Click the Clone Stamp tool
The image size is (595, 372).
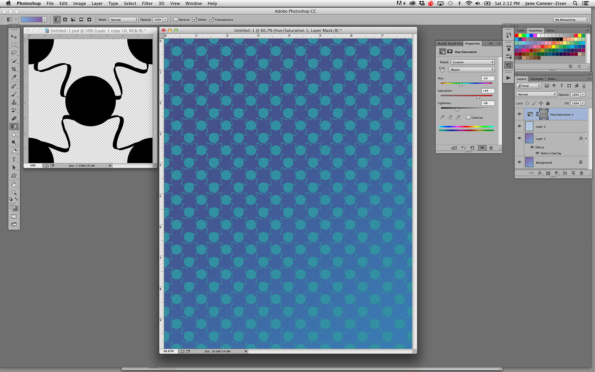coord(14,102)
